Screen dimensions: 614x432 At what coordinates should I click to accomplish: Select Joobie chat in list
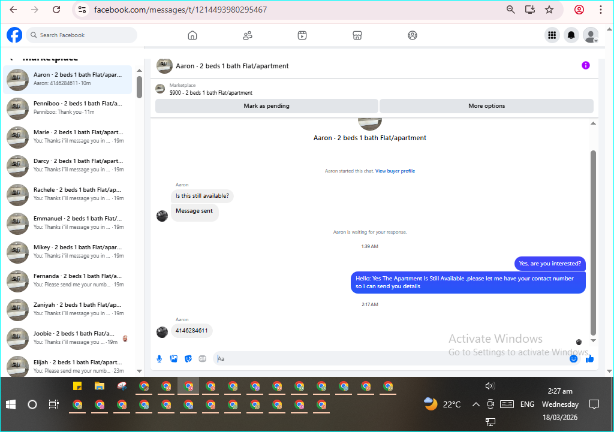pyautogui.click(x=68, y=338)
